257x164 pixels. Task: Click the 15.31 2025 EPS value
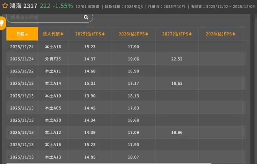90,83
